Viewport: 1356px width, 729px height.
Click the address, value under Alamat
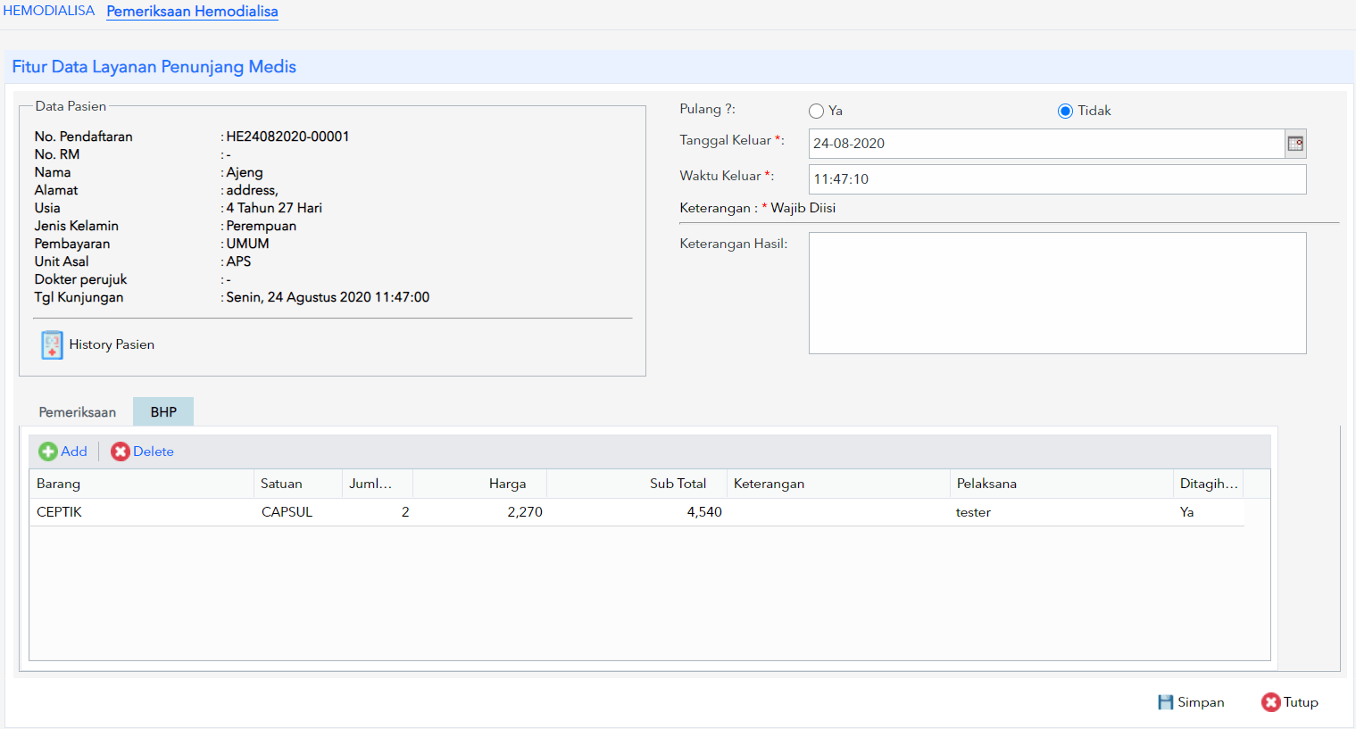[252, 190]
